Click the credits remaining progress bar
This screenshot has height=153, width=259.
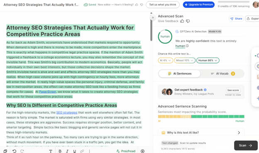pos(234,2)
